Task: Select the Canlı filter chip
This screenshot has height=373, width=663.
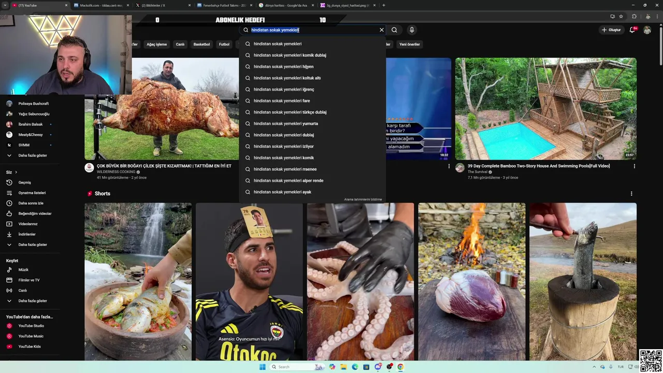Action: pos(180,45)
